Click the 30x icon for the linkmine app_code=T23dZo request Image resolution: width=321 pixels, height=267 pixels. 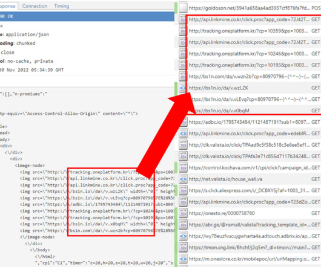coord(183,202)
